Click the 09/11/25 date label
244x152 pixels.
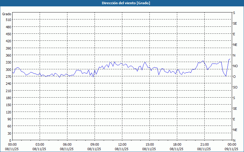[x=231, y=149]
